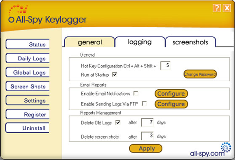Click the old logs days field
Image resolution: width=235 pixels, height=160 pixels.
(147, 122)
